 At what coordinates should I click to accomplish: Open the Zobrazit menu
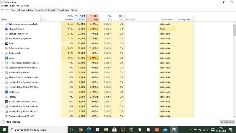25,6
